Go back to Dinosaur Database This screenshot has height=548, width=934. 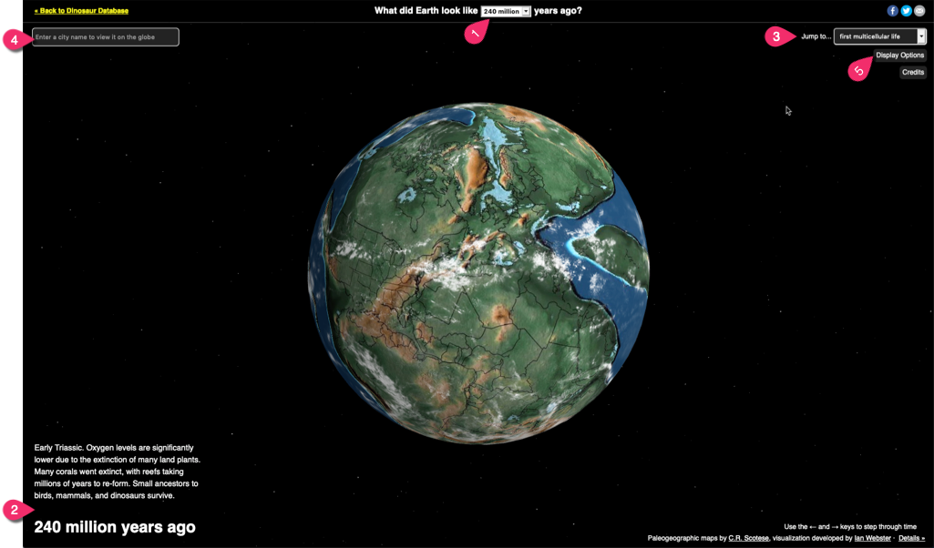[x=81, y=11]
